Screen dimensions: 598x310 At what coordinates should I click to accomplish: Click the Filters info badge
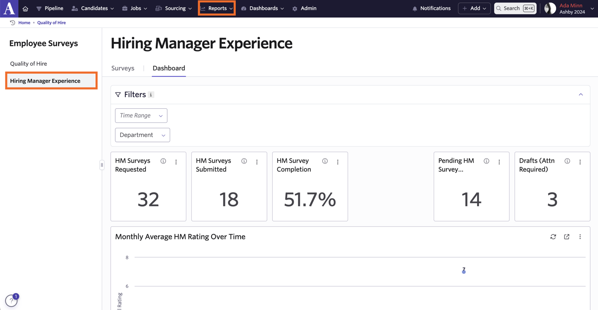(x=151, y=95)
